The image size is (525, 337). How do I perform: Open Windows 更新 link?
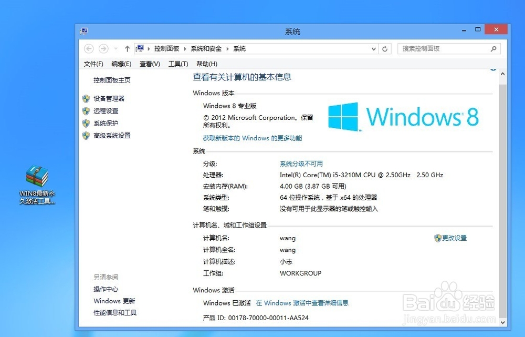coord(114,301)
